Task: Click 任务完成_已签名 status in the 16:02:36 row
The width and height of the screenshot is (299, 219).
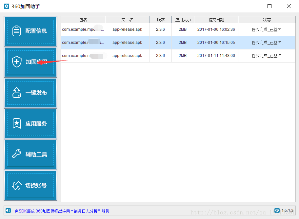Action: coord(267,29)
